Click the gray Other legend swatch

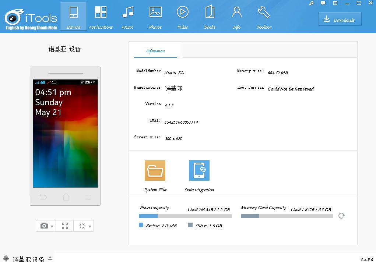pos(190,225)
